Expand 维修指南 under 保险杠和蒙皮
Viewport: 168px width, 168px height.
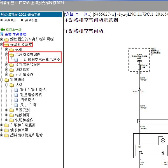(6, 70)
